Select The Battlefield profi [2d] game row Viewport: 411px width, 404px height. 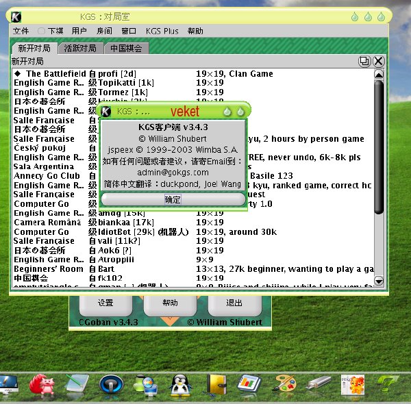[x=193, y=74]
